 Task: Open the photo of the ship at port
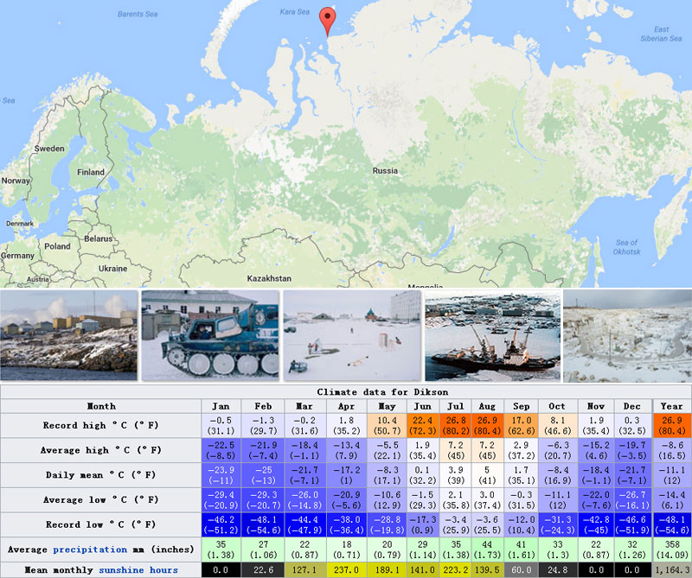point(490,336)
